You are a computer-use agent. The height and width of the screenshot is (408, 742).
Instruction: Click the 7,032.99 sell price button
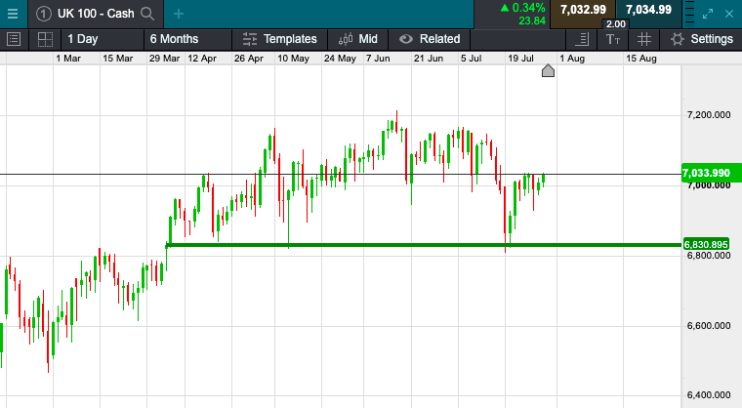tap(583, 10)
